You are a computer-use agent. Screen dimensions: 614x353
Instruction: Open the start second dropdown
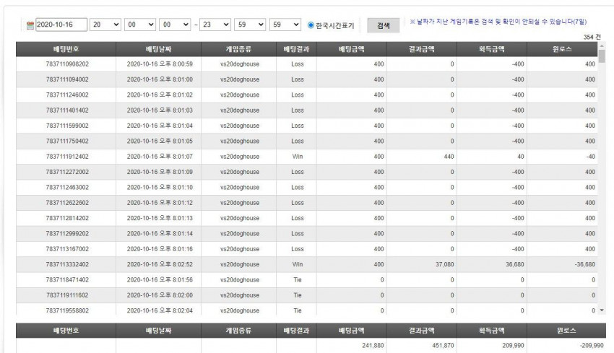click(x=175, y=25)
